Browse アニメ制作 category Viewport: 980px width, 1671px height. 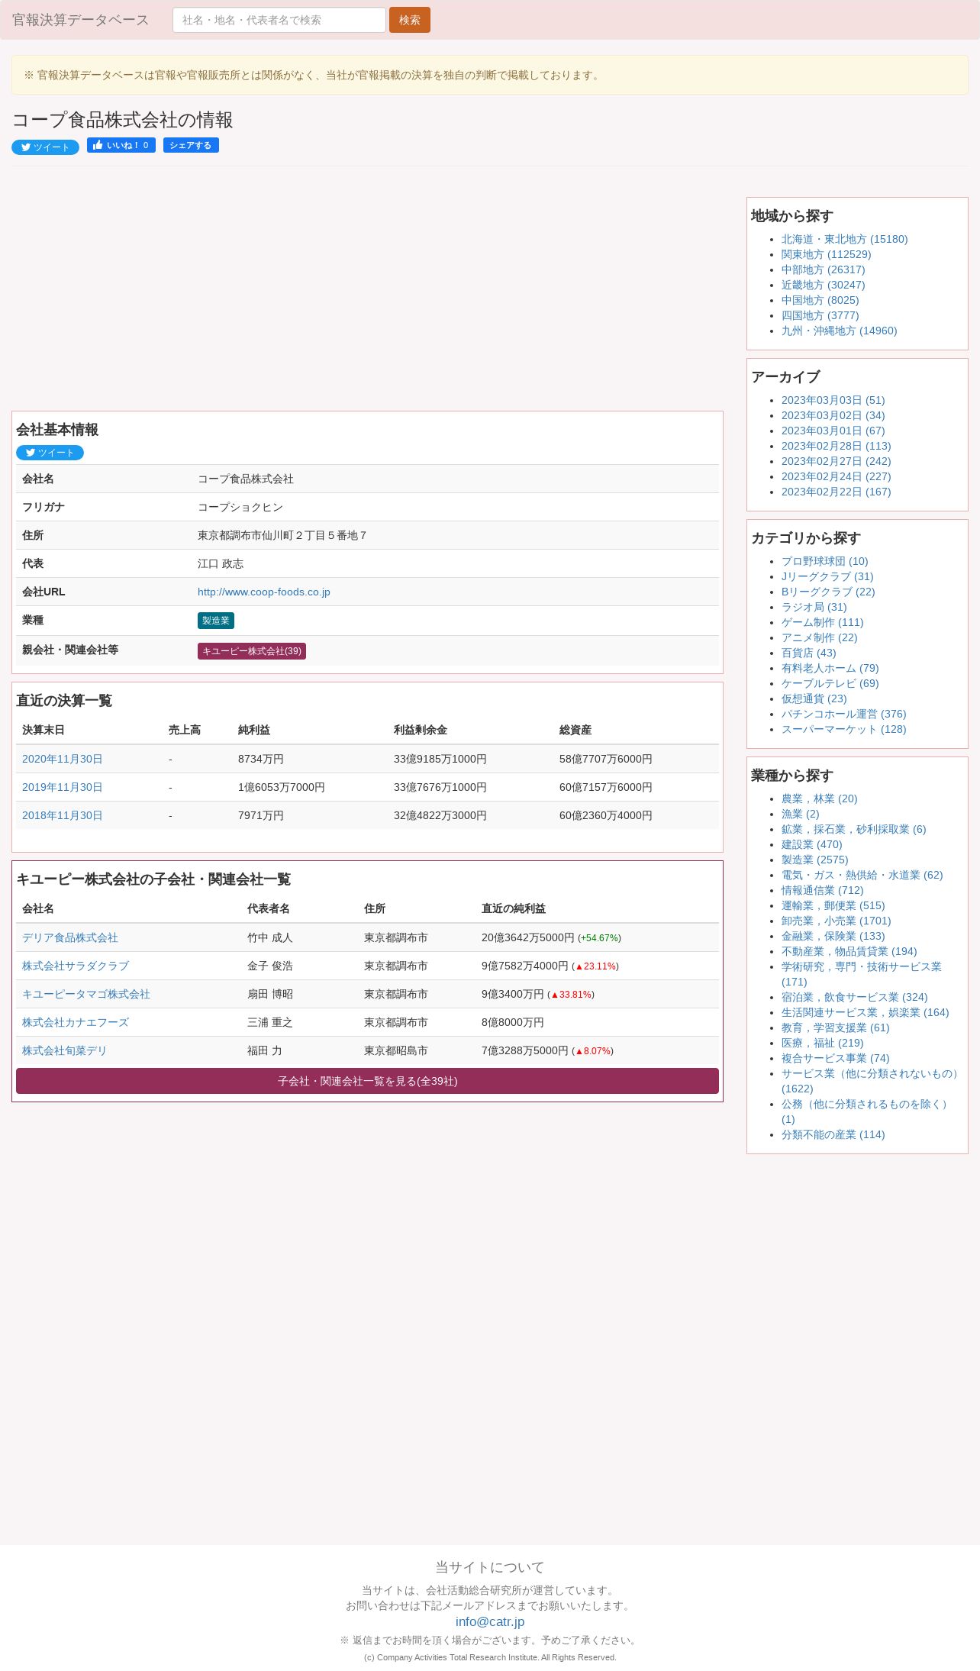tap(820, 637)
